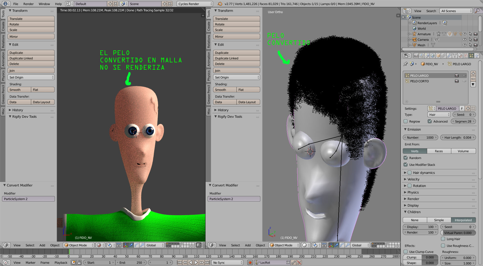This screenshot has height=266, width=483.
Task: Expand the Physics panel in particle settings
Action: 413,192
